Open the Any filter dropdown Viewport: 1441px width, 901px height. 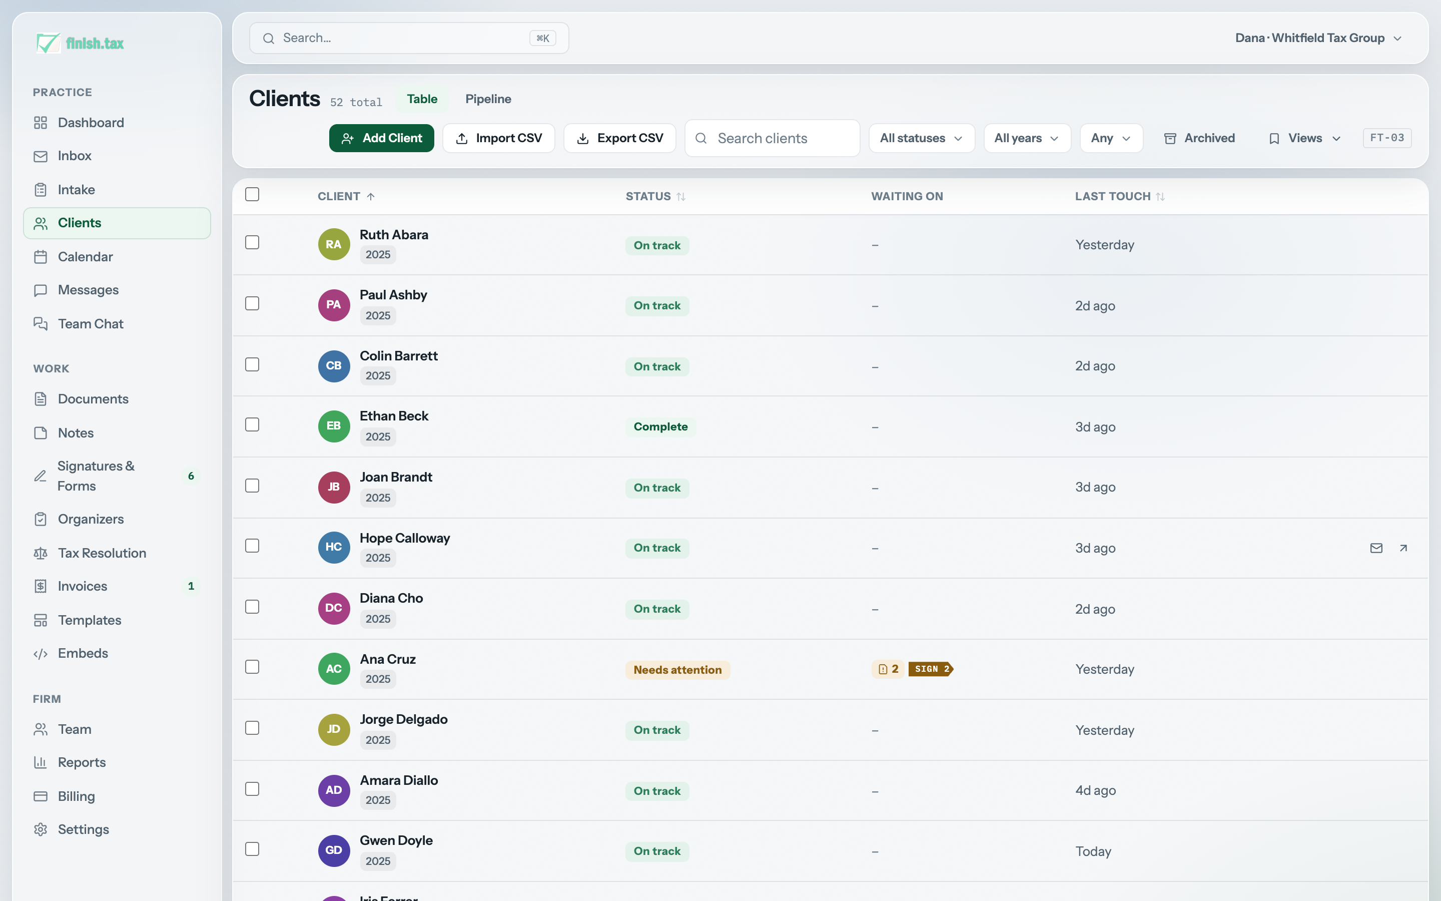coord(1111,138)
